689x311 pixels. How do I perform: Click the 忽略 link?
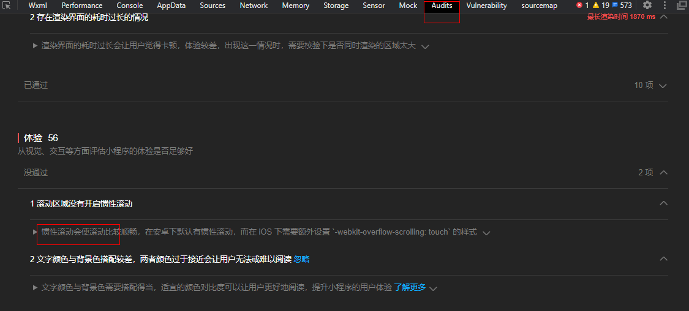click(x=301, y=259)
